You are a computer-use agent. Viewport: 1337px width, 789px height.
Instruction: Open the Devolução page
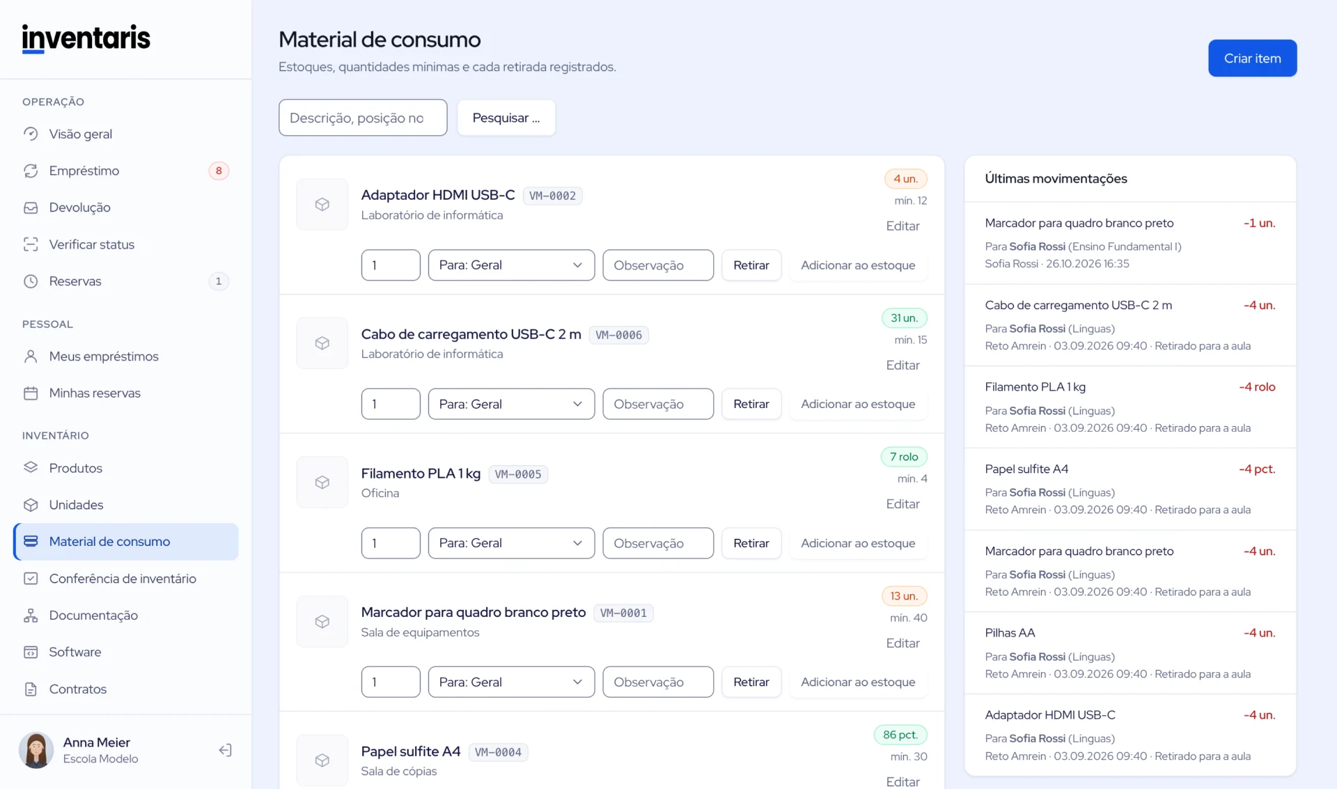click(126, 208)
